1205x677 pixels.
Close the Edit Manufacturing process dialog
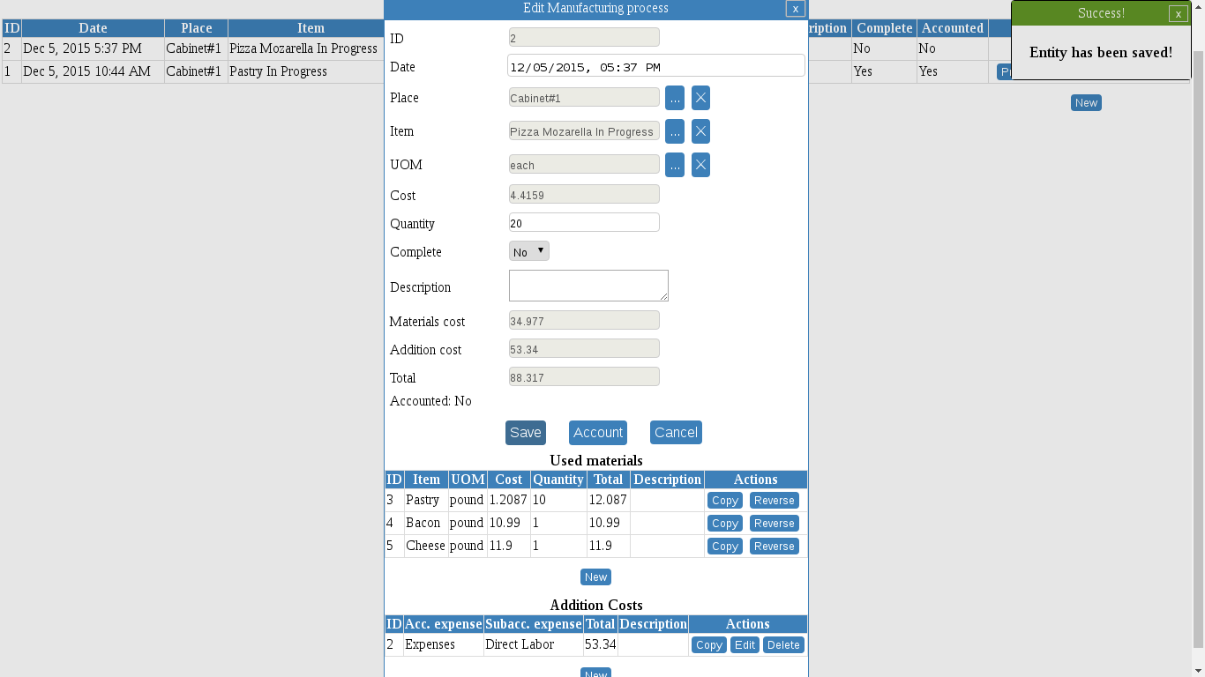click(x=795, y=9)
